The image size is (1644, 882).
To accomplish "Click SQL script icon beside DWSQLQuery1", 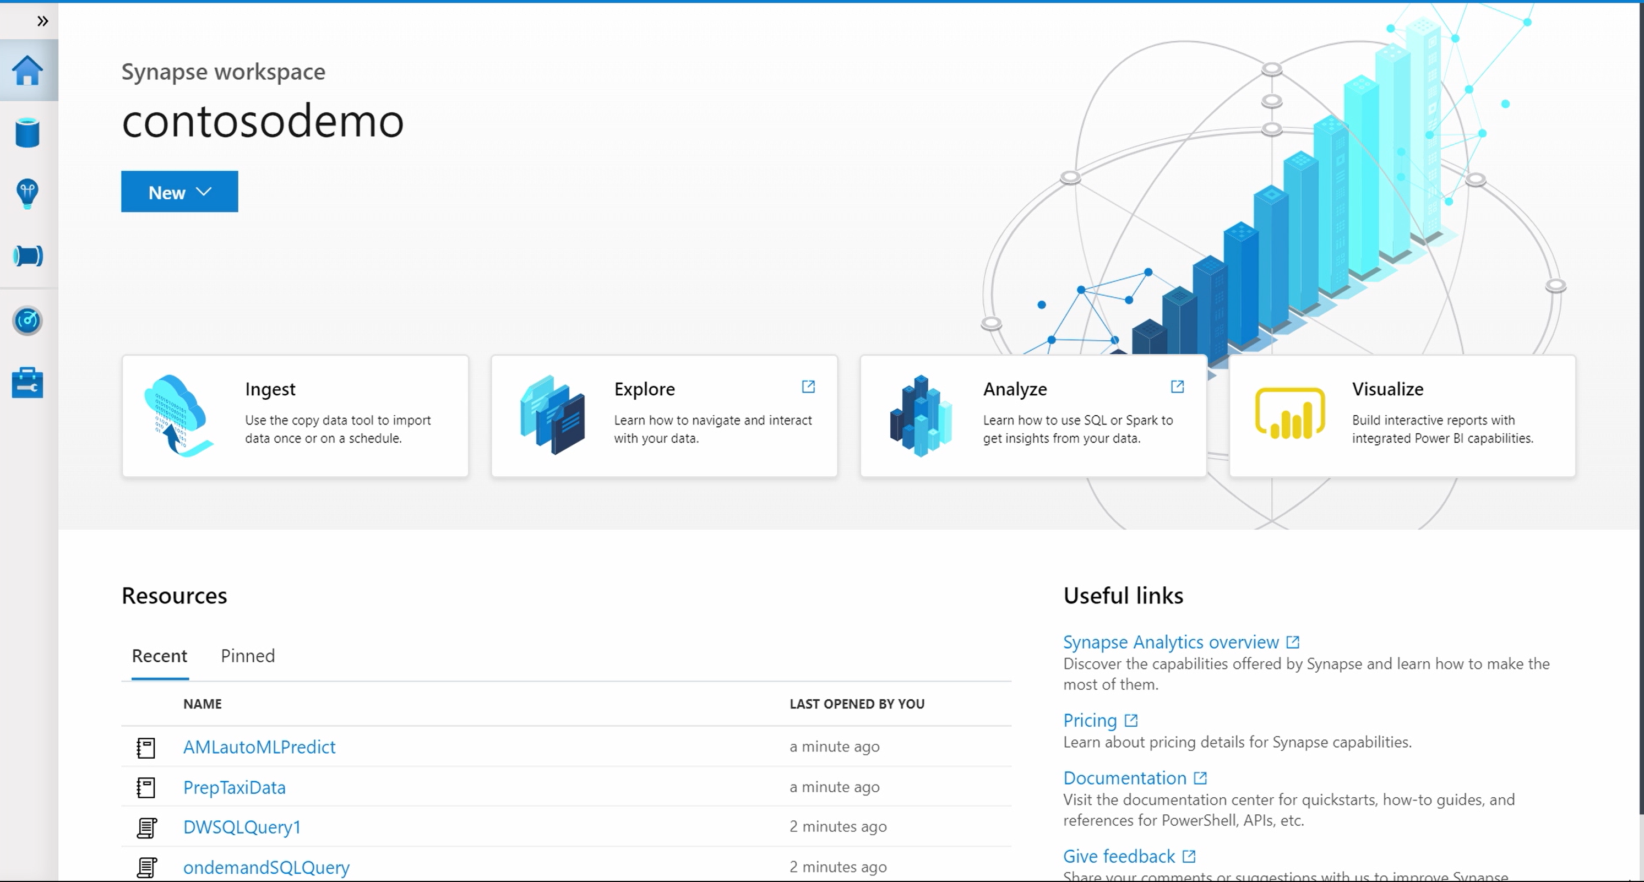I will click(x=147, y=827).
